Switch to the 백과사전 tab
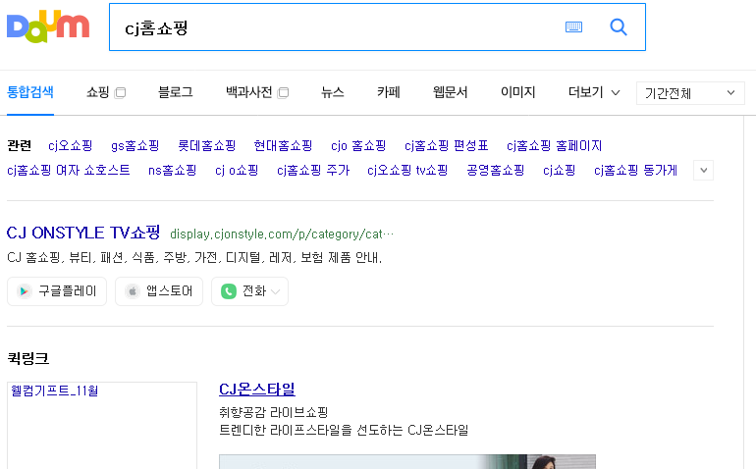 coord(249,92)
